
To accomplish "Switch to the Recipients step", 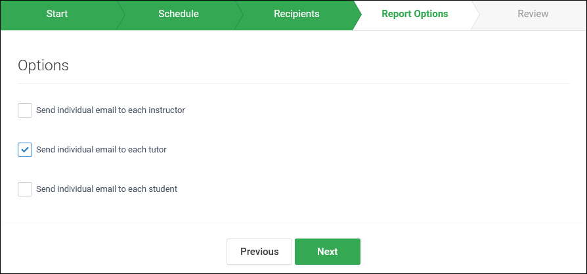I will coord(296,14).
